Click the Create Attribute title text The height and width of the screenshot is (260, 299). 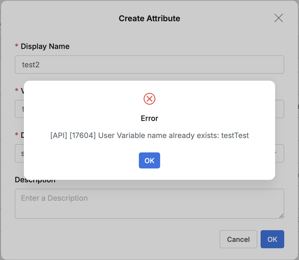tap(149, 18)
